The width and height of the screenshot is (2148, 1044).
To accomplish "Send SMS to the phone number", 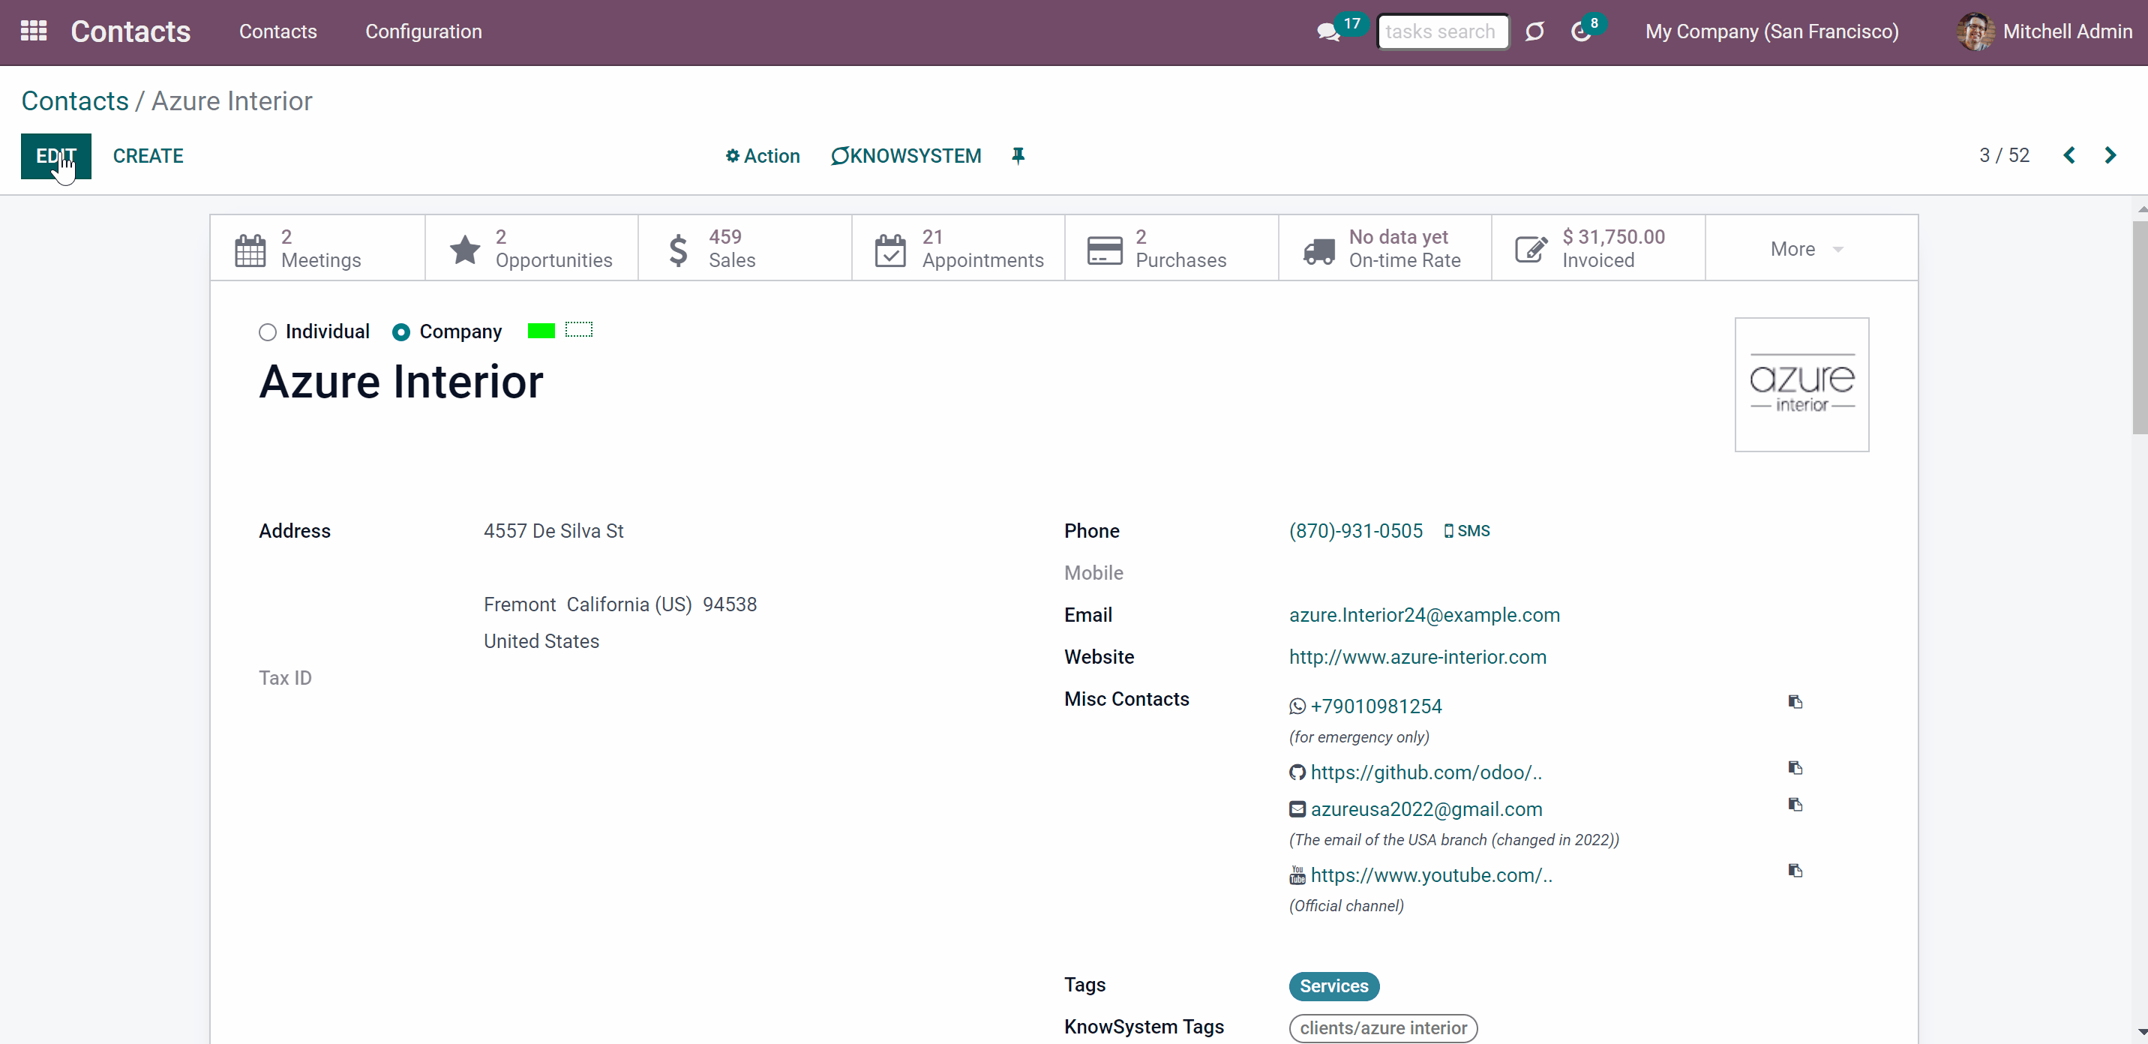I will (x=1467, y=531).
